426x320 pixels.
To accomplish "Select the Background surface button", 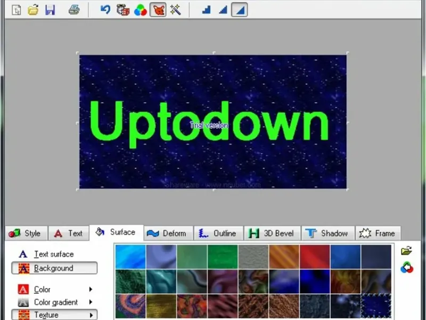I will [54, 268].
